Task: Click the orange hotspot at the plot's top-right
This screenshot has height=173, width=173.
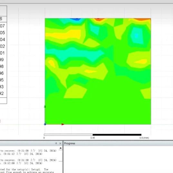Action: (x=142, y=19)
